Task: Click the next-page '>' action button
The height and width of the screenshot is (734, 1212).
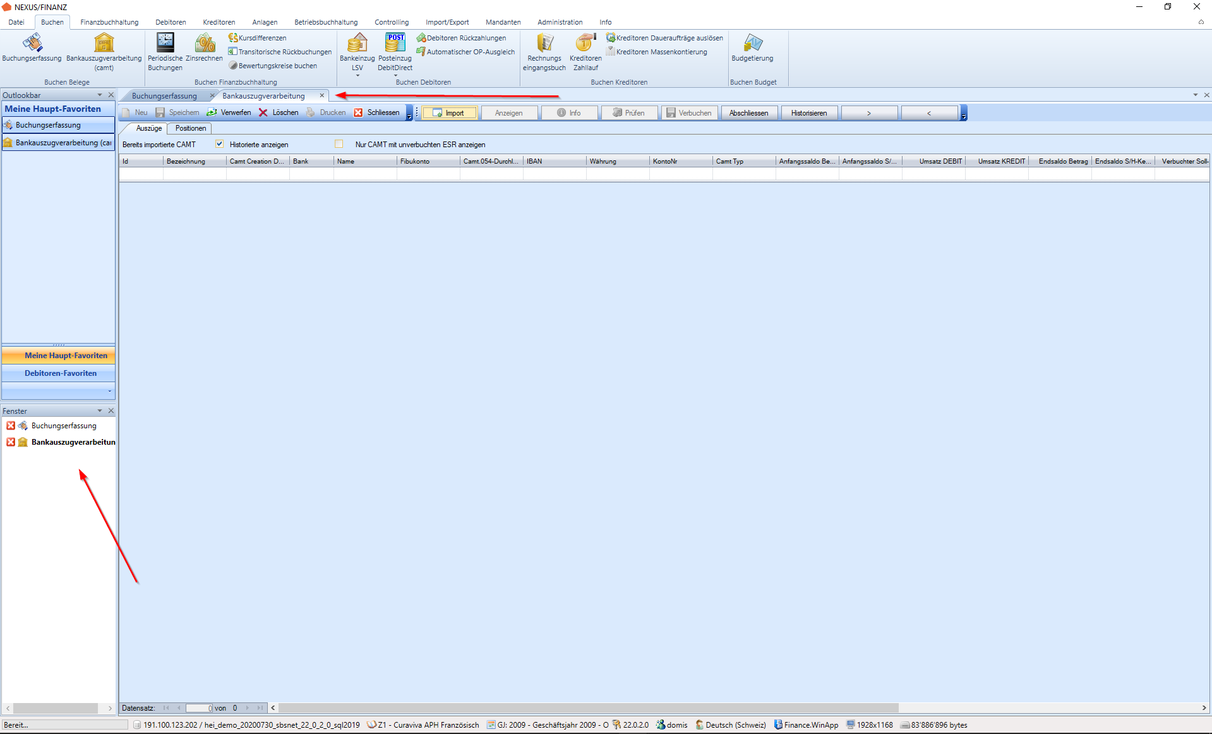Action: click(x=869, y=113)
